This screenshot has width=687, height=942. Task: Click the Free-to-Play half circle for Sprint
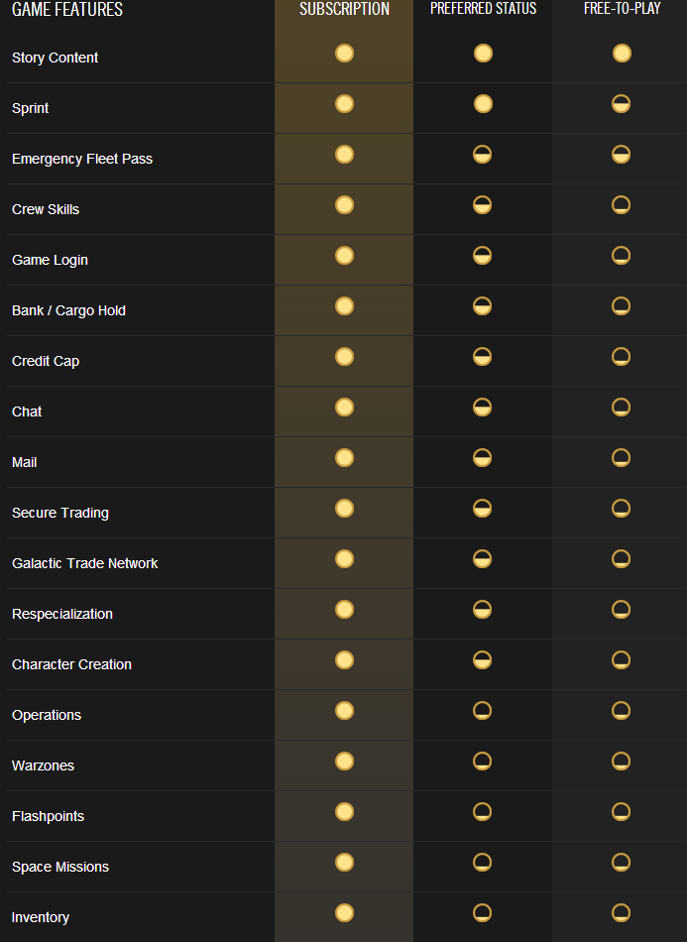[621, 104]
